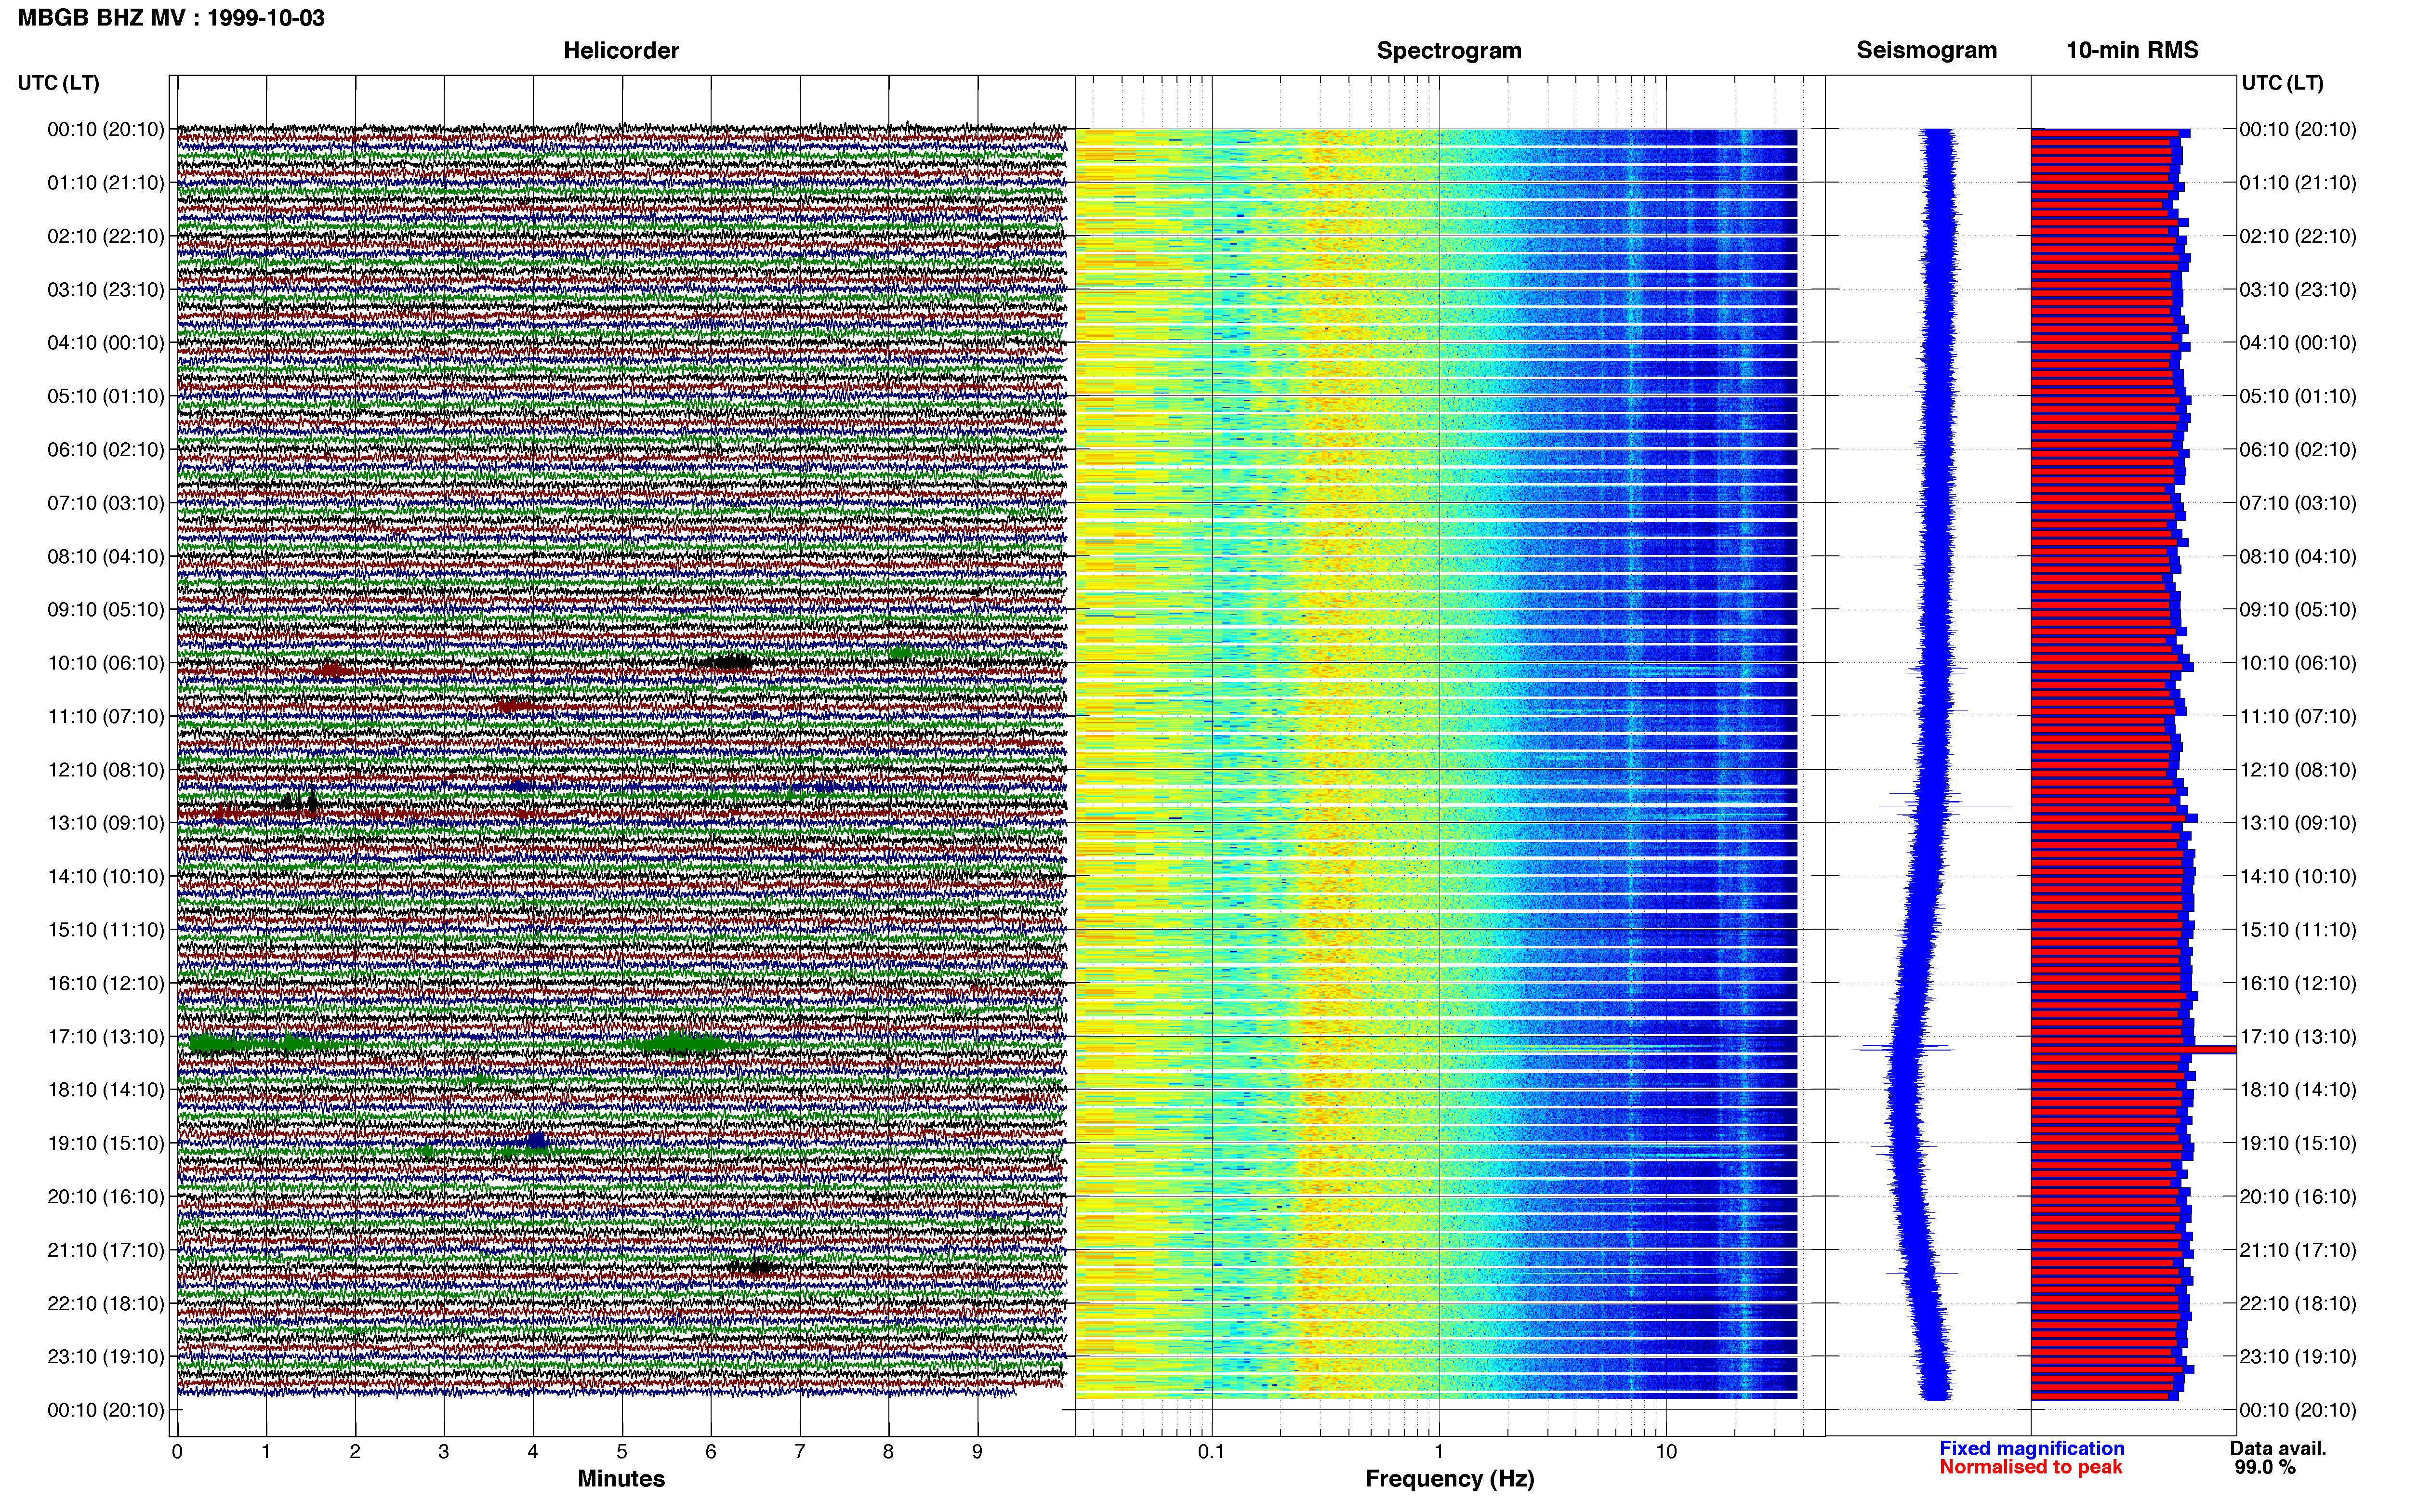
Task: Click the black helicorder spikes just above 13:10
Action: (301, 801)
